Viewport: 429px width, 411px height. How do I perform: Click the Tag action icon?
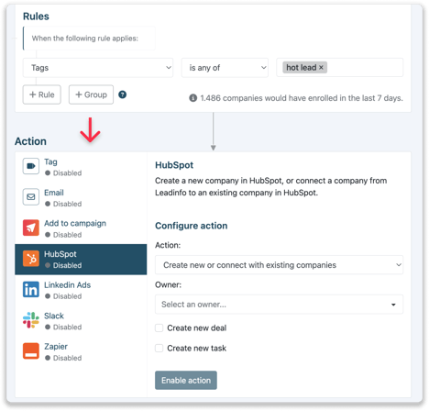click(31, 166)
